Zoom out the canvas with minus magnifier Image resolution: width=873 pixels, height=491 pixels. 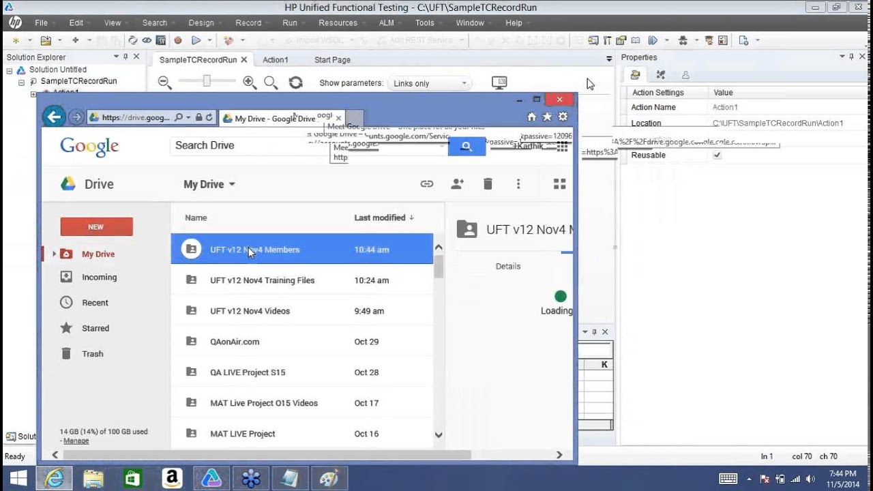coord(164,83)
